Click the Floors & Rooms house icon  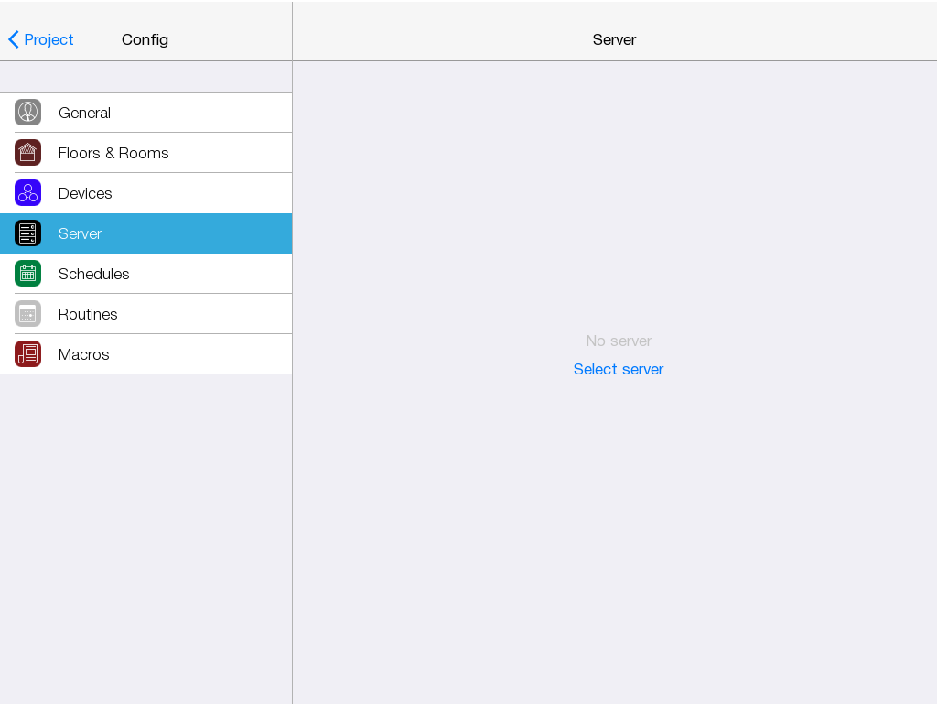[27, 153]
